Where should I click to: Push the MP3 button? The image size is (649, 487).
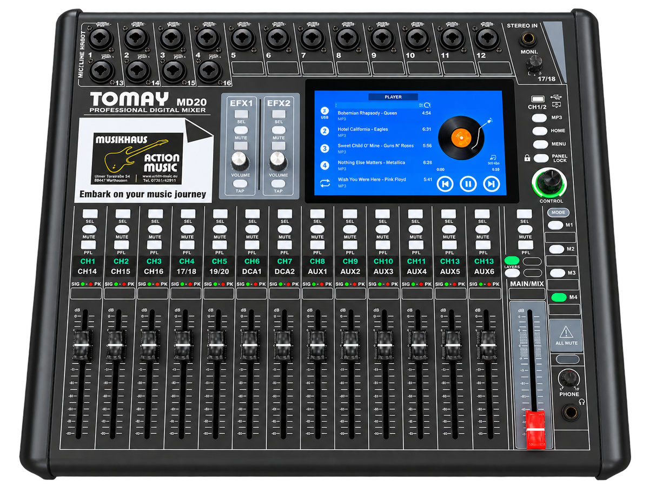click(540, 117)
